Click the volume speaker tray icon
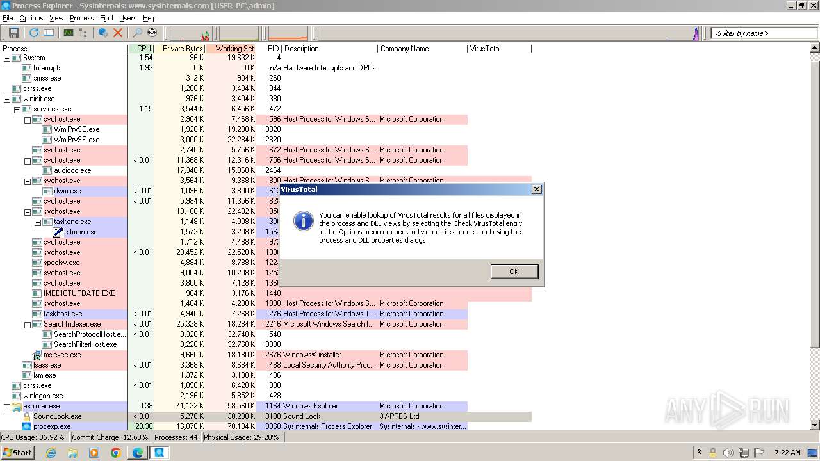Screen dimensions: 820x461 coord(728,453)
